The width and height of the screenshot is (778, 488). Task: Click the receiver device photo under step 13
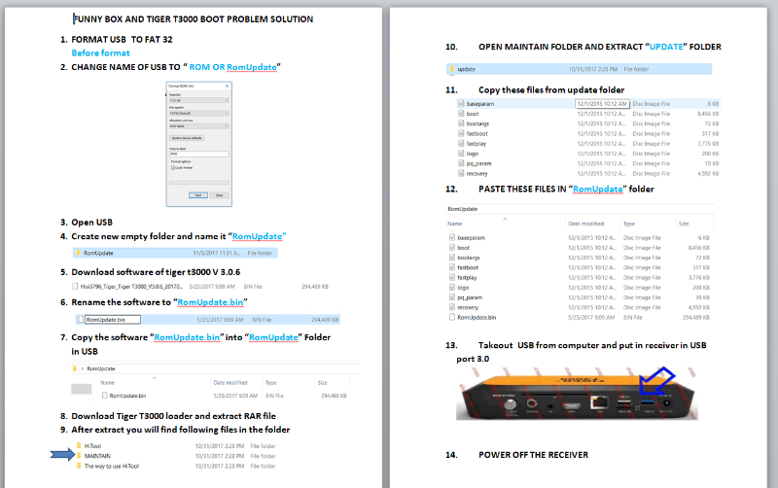click(x=577, y=394)
